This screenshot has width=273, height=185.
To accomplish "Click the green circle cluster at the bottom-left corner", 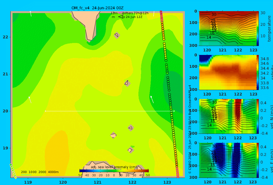I will click(x=13, y=171).
